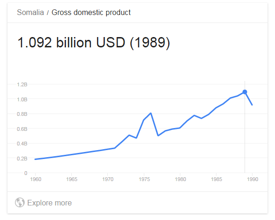The height and width of the screenshot is (220, 275).
Task: Click the 1980 x-axis label
Action: pos(180,179)
